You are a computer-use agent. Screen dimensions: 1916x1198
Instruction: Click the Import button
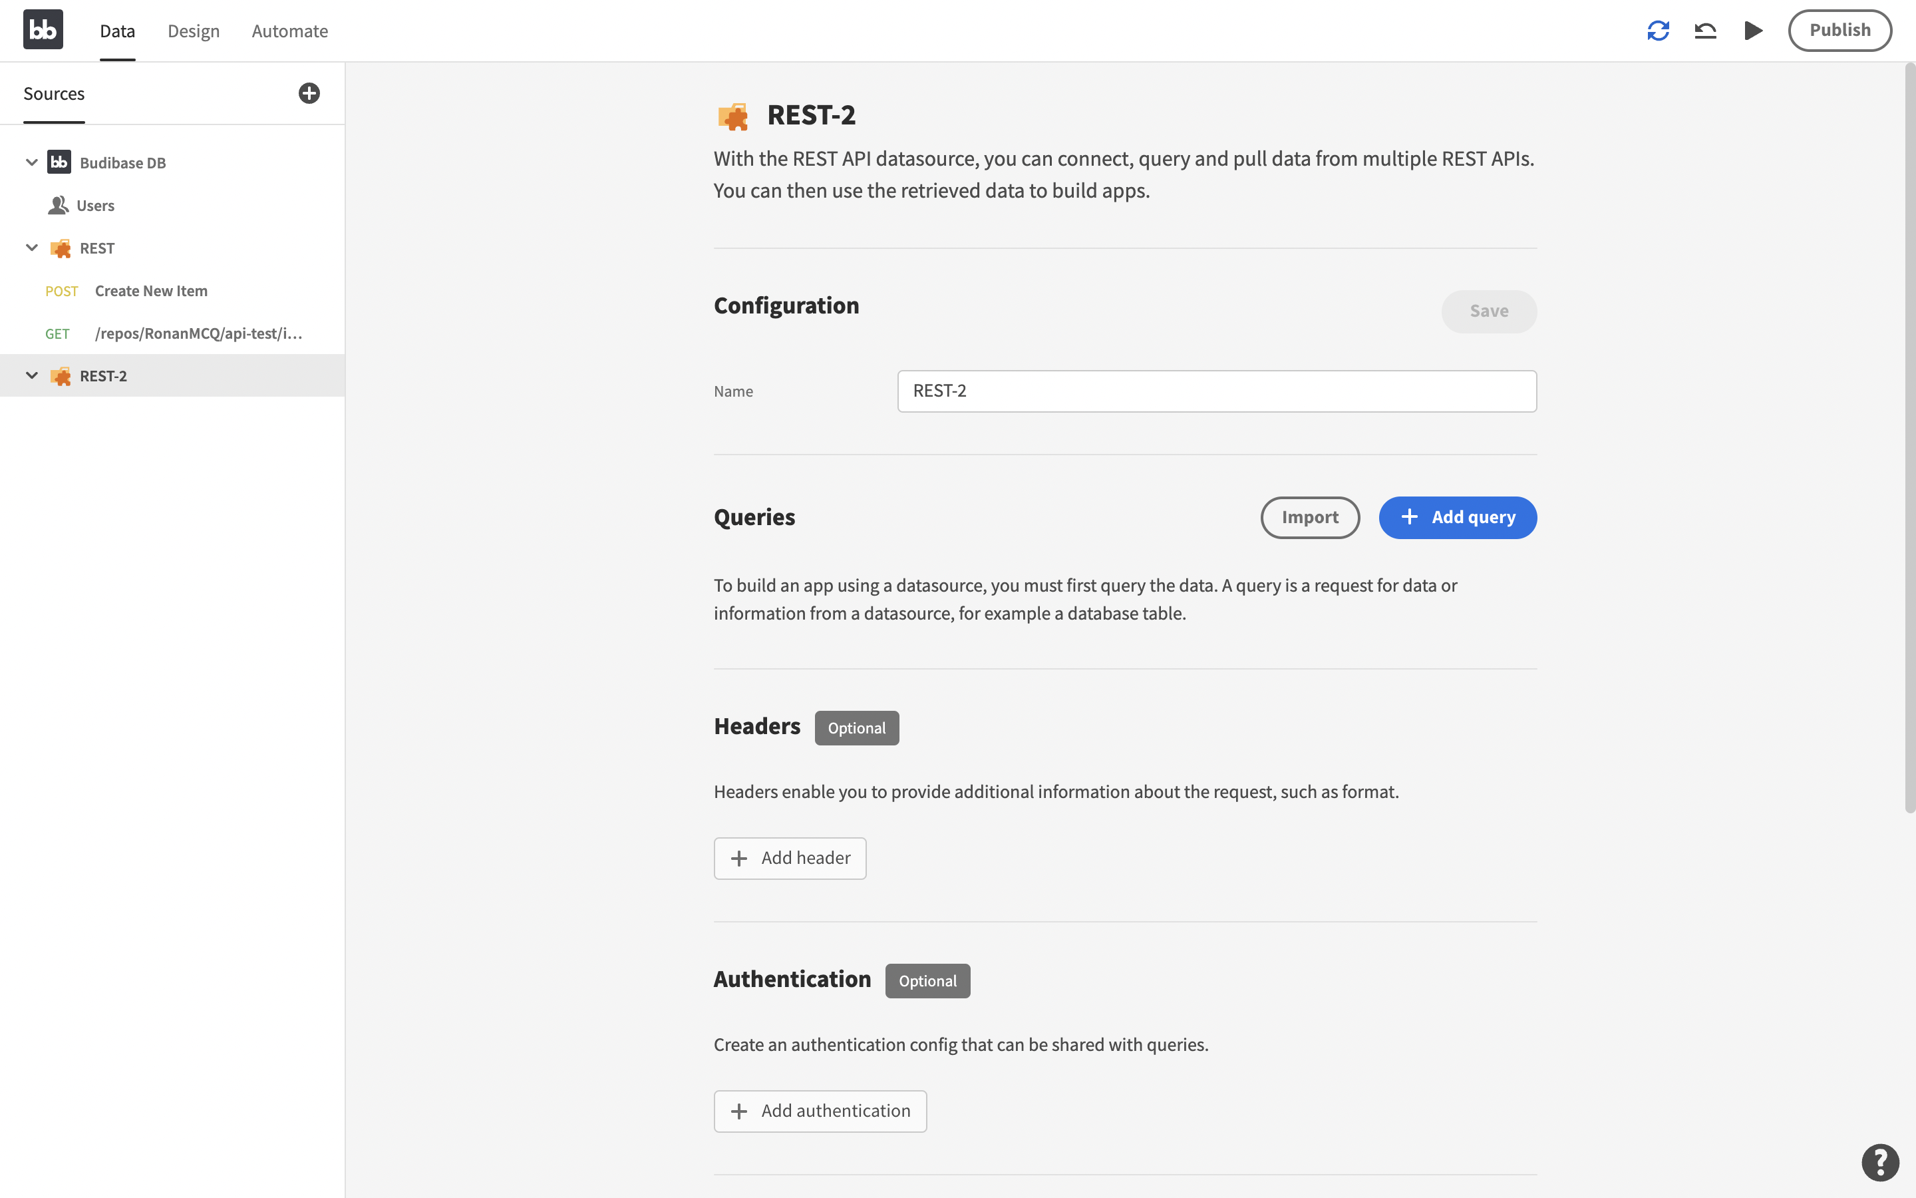1309,516
